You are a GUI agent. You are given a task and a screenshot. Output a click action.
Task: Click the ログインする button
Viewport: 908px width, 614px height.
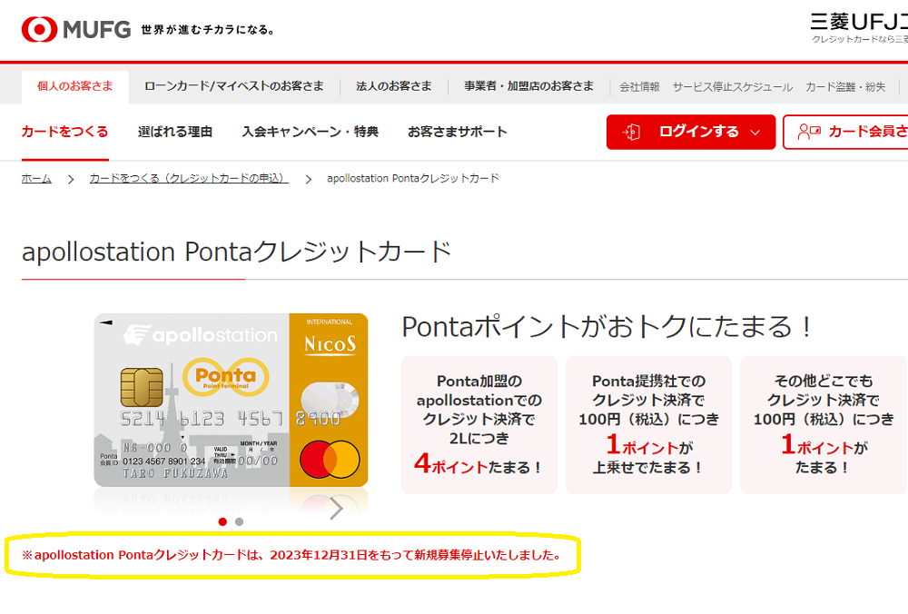pos(691,132)
